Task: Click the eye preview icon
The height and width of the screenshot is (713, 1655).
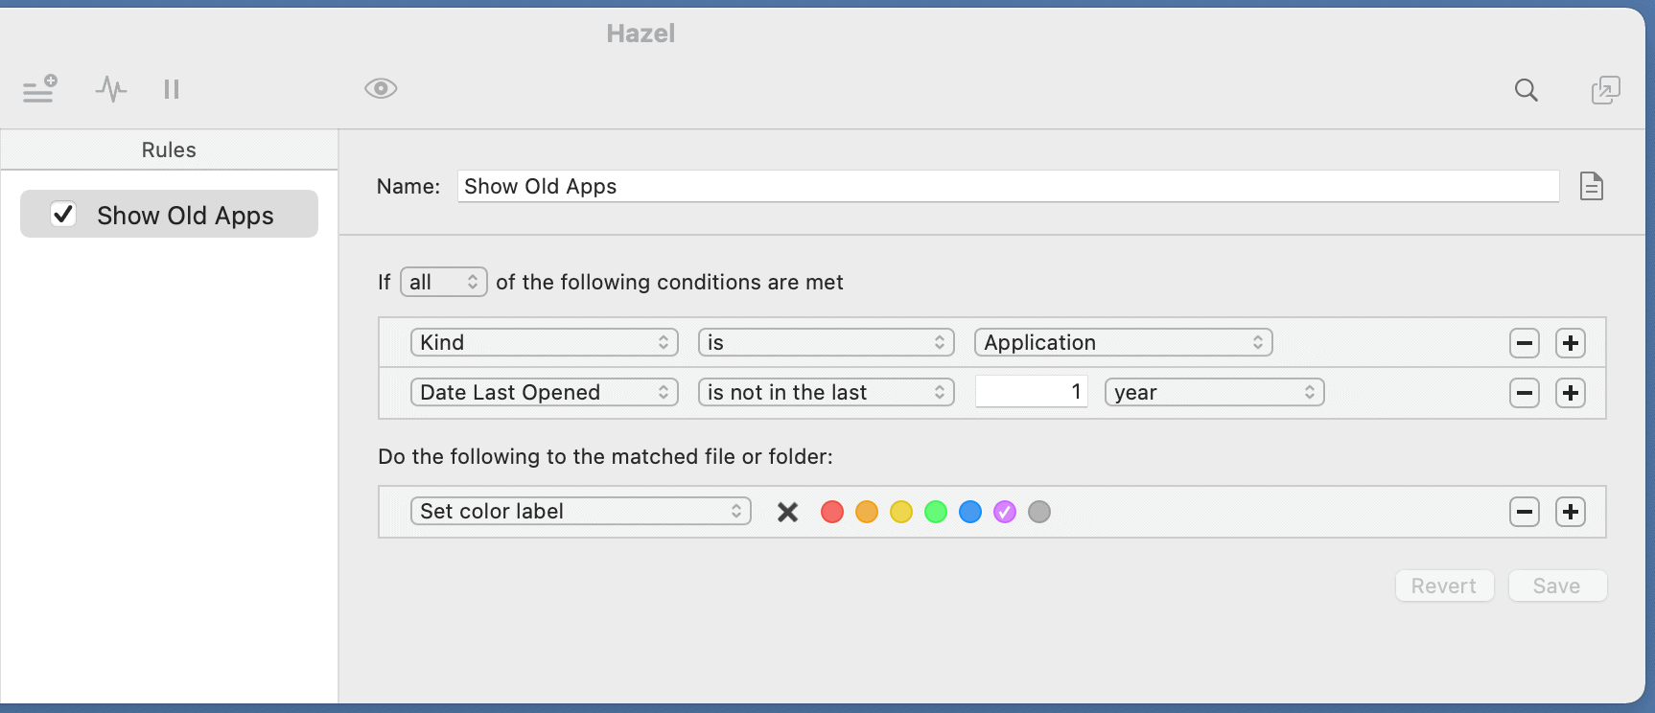Action: coord(381,88)
